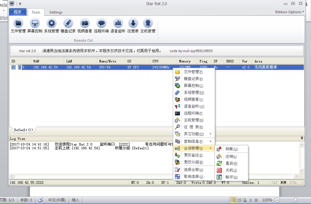This screenshot has height=204, width=311.
Task: Sort host list by OS column
Action: [x=138, y=61]
